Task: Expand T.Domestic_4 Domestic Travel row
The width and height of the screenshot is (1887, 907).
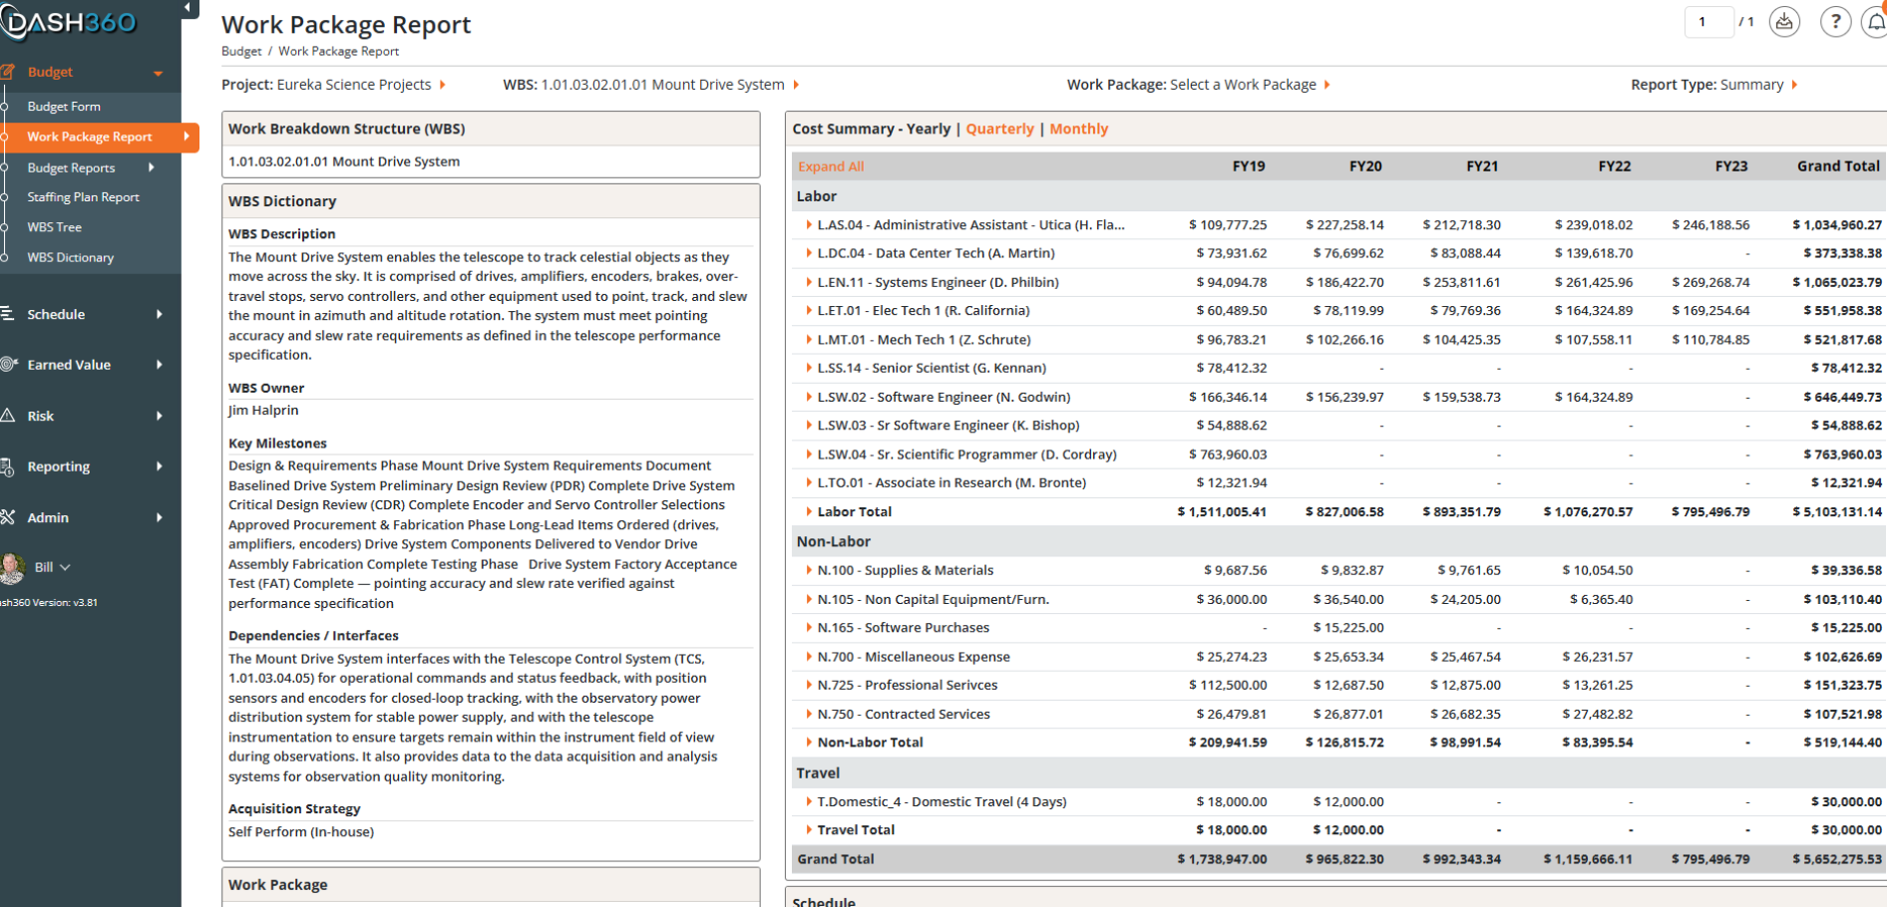Action: pos(809,801)
